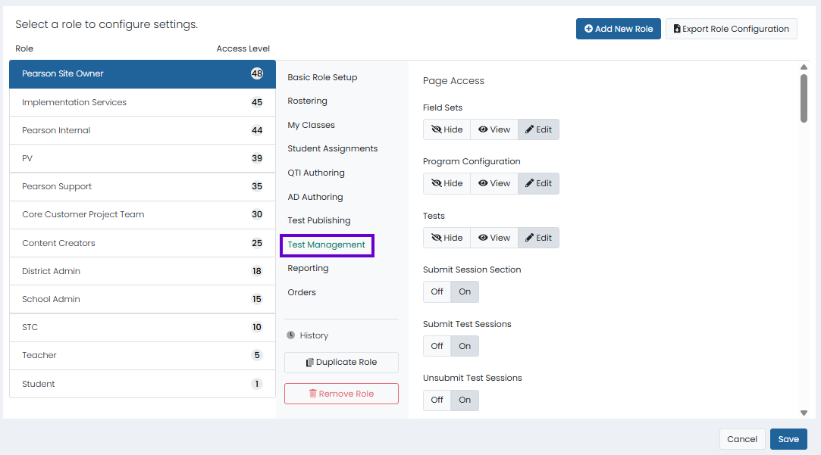Set Tests access to View
The image size is (821, 455).
point(494,238)
